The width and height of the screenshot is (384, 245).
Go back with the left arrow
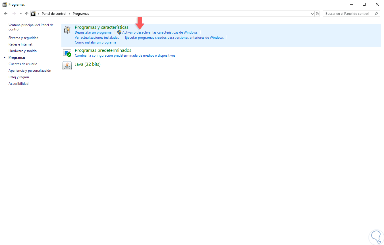(x=6, y=14)
